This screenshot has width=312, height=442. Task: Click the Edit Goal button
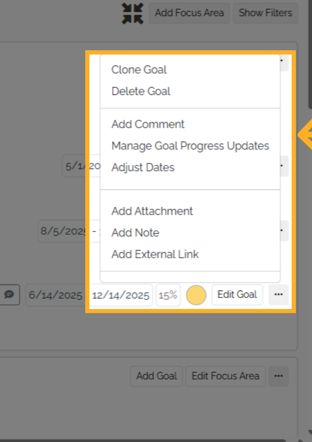(237, 295)
